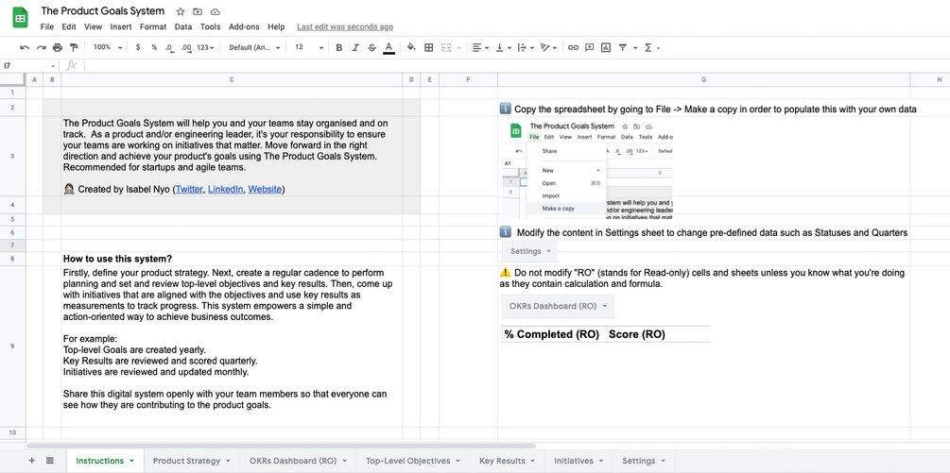The height and width of the screenshot is (473, 950).
Task: Open the Add-ons menu
Action: [x=244, y=26]
